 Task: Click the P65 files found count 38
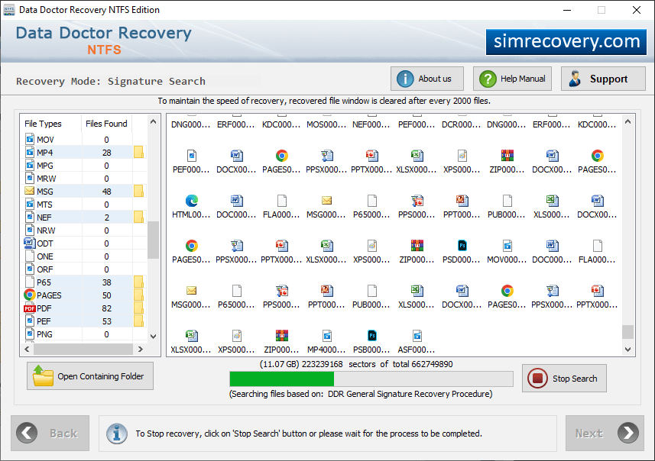(x=107, y=282)
